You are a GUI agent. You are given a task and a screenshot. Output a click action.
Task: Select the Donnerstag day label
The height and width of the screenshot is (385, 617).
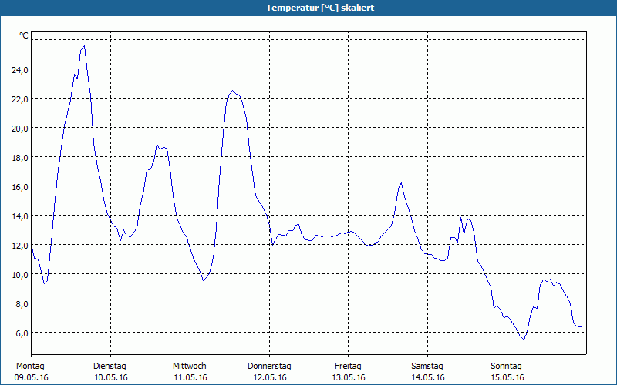(x=269, y=367)
